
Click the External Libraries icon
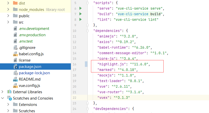click(9, 92)
